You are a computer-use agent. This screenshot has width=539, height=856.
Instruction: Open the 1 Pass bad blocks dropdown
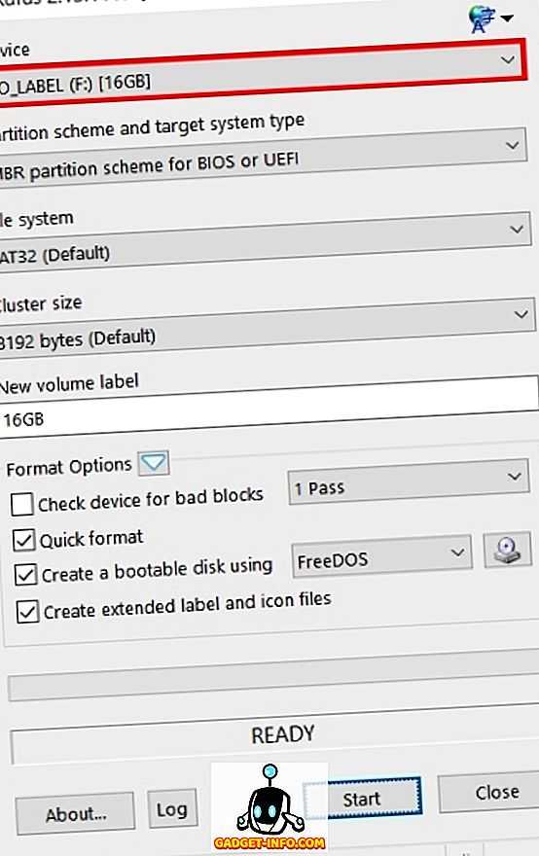(409, 481)
